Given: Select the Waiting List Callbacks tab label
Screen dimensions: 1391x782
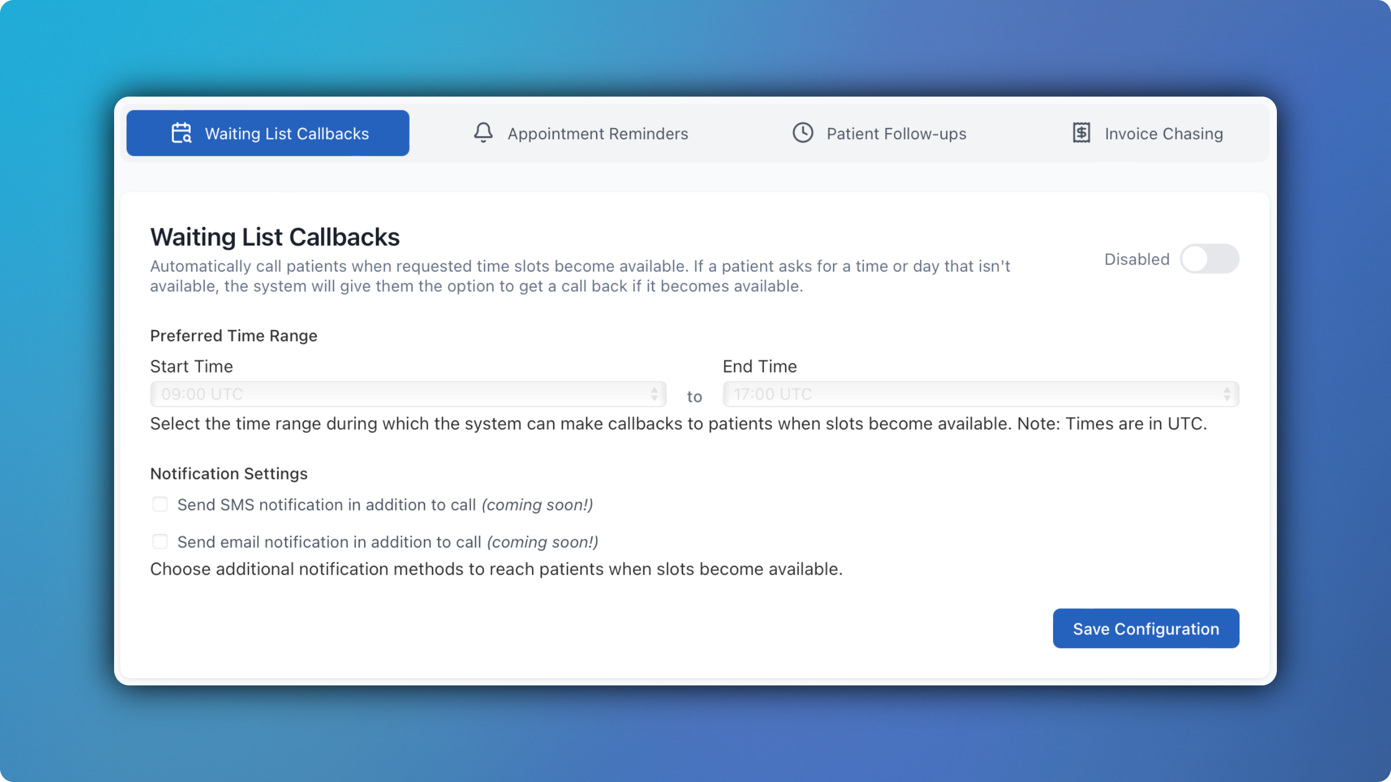Looking at the screenshot, I should (x=287, y=134).
